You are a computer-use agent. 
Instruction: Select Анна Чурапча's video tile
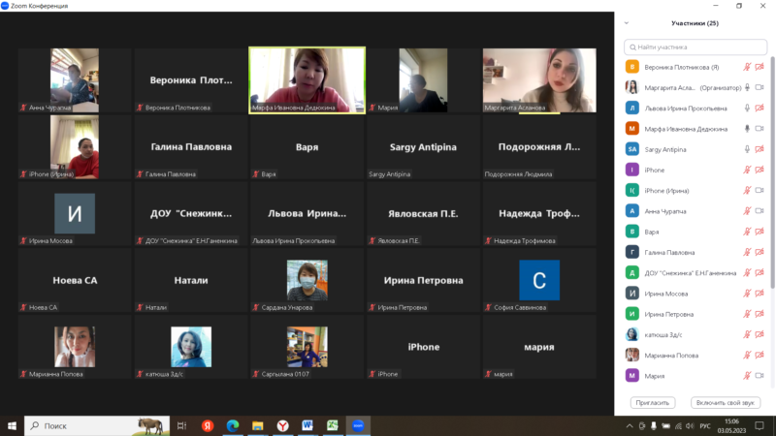(x=75, y=80)
